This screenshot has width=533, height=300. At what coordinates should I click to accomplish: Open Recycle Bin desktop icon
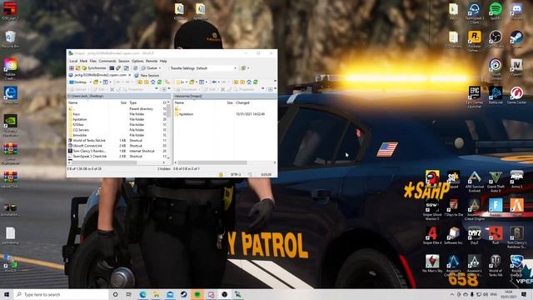coord(10,39)
